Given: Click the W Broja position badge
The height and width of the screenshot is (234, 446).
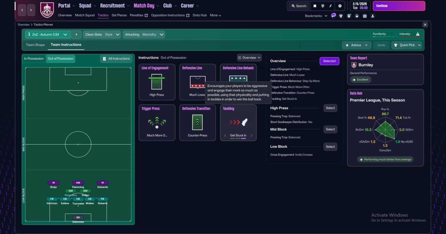Looking at the screenshot, I should click(53, 183).
